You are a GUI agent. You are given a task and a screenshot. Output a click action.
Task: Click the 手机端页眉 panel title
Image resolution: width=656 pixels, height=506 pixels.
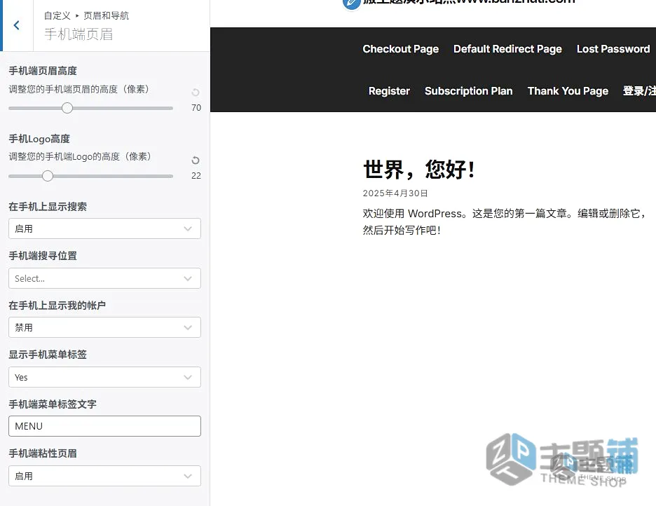[78, 34]
